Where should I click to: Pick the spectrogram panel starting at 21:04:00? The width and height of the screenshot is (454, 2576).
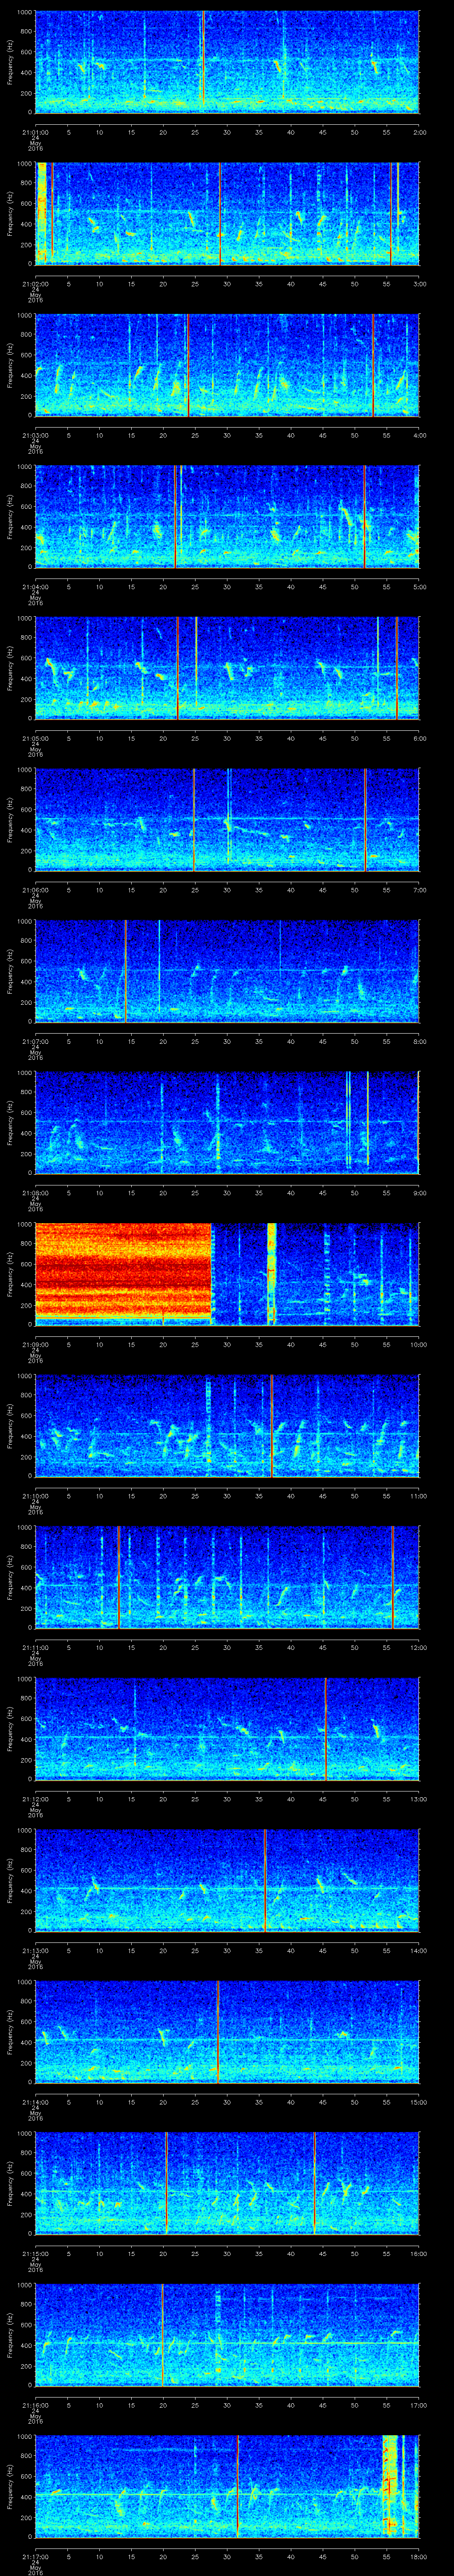[227, 517]
